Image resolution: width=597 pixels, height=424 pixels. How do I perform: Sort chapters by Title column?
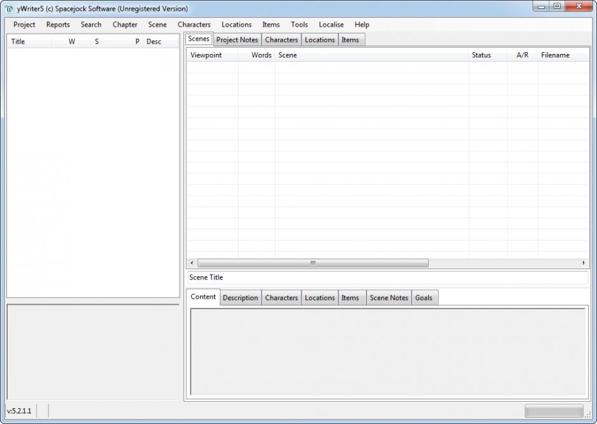(x=29, y=41)
